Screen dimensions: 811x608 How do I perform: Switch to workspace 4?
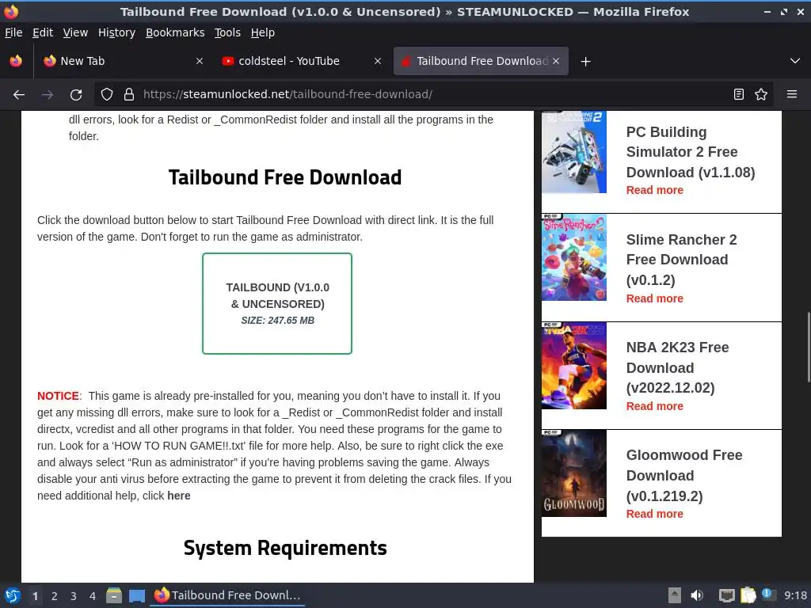[x=93, y=595]
